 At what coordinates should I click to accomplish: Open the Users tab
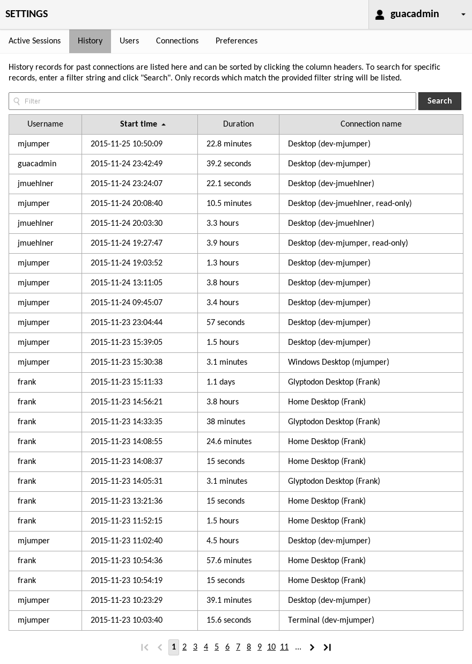pyautogui.click(x=129, y=41)
